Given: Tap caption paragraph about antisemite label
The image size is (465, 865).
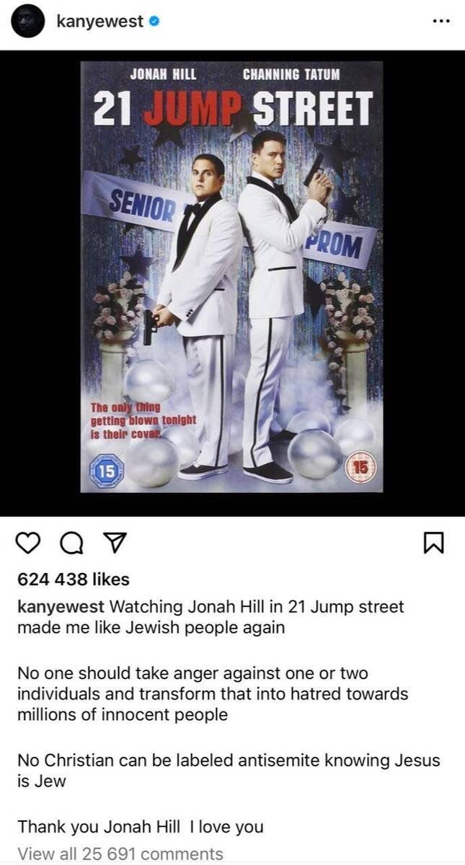Looking at the screenshot, I should coord(229,770).
